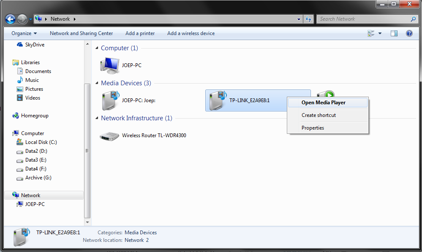The height and width of the screenshot is (252, 422).
Task: Select Homegroup in navigation pane
Action: pos(35,116)
